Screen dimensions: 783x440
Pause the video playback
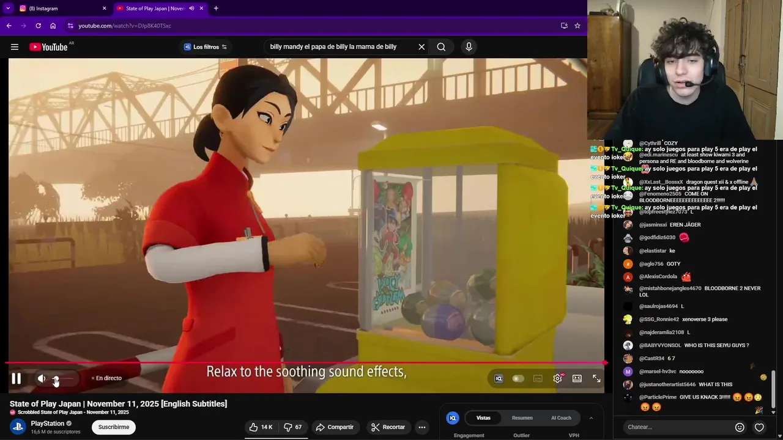(x=17, y=378)
